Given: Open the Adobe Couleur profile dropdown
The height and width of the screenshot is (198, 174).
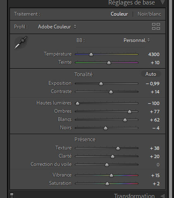Looking at the screenshot, I should tap(57, 27).
